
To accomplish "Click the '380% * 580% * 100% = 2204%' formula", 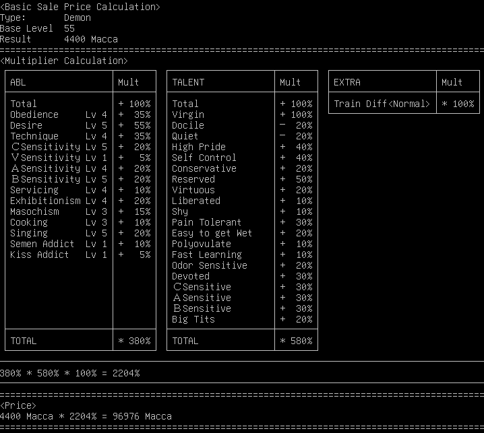I will (69, 373).
